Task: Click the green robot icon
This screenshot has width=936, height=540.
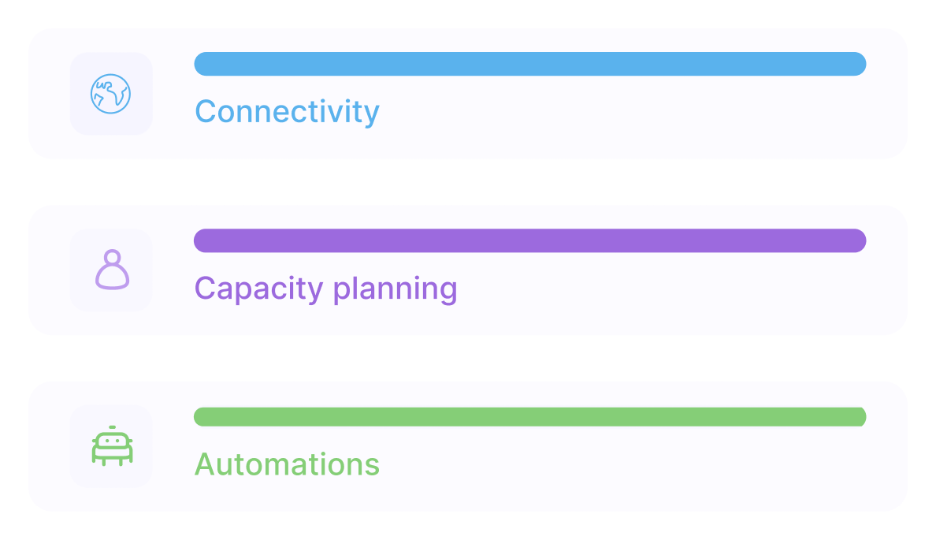Action: tap(112, 446)
